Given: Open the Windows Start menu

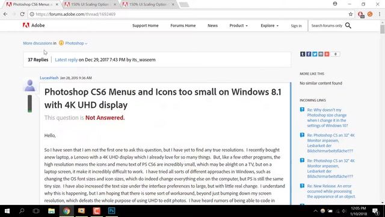Looking at the screenshot, I should pyautogui.click(x=7, y=211).
